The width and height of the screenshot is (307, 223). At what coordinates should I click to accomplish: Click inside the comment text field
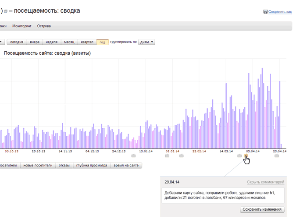click(222, 195)
